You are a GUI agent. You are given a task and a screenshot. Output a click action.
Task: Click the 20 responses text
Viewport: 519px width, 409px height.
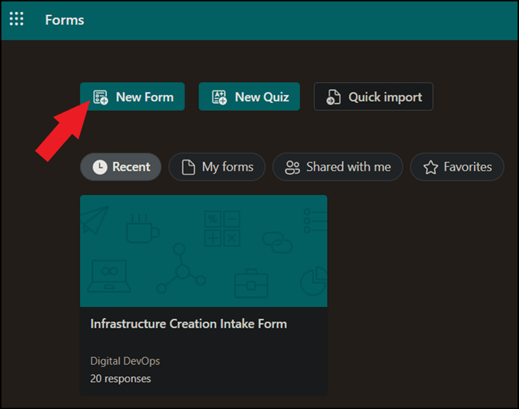pos(120,379)
